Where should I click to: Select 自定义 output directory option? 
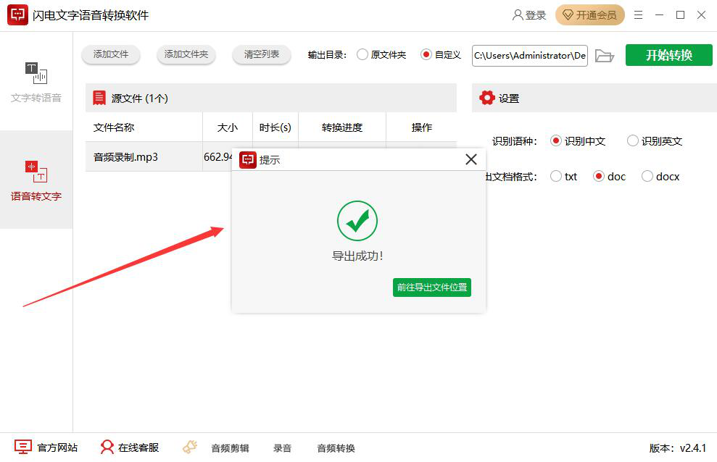tap(440, 55)
